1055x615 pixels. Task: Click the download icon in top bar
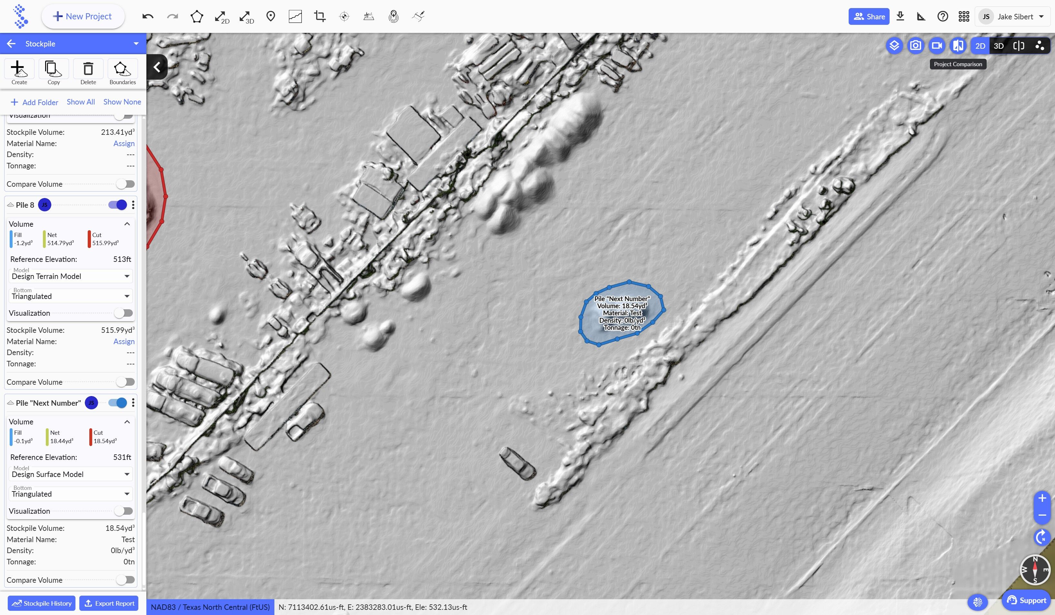pyautogui.click(x=900, y=16)
